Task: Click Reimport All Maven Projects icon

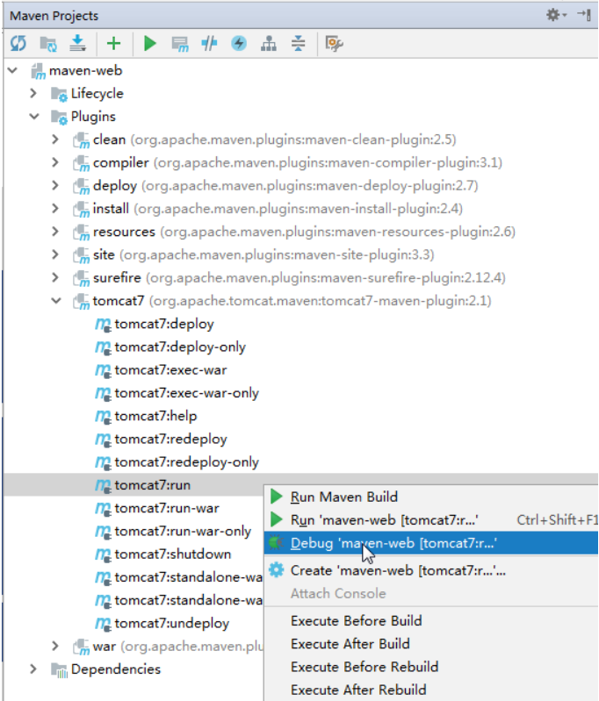Action: click(x=18, y=43)
